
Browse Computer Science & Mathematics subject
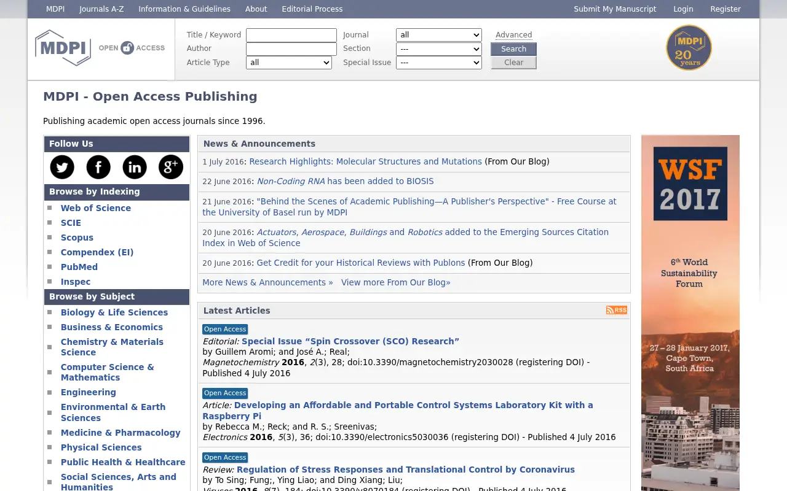108,372
